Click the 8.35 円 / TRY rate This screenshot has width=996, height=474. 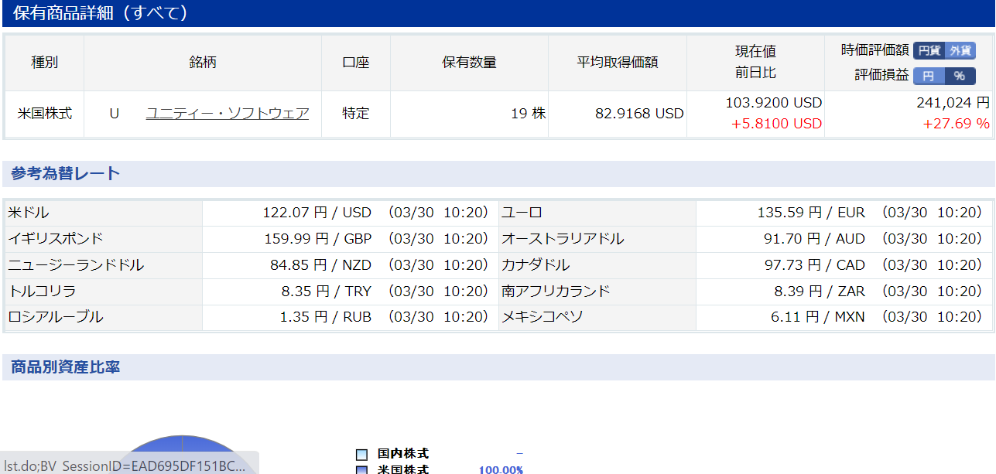327,292
